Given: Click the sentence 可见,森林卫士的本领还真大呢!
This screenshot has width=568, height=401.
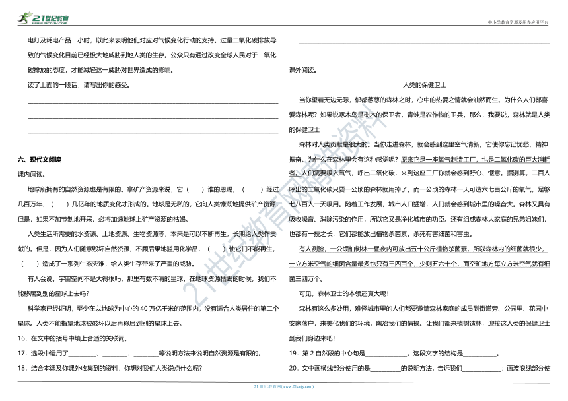Looking at the screenshot, I should (x=344, y=293).
